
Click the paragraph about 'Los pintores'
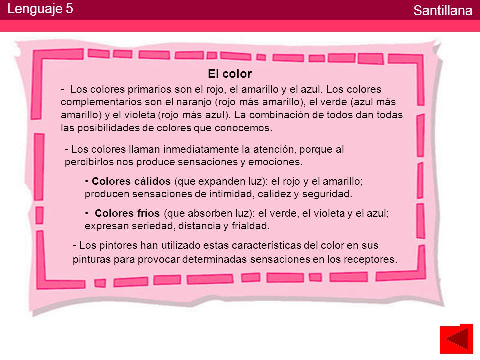point(235,252)
